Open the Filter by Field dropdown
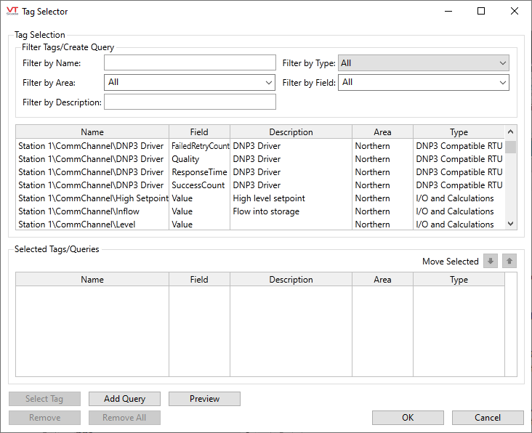Viewport: 532px width, 433px height. pos(423,83)
